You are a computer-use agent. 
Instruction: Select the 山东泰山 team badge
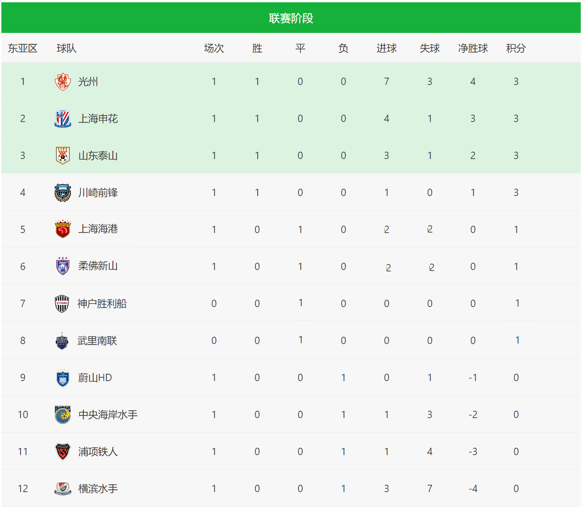pos(63,156)
